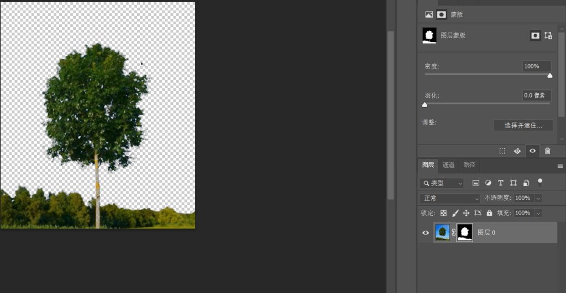Toggle lock transparent pixels
The width and height of the screenshot is (566, 293).
443,213
